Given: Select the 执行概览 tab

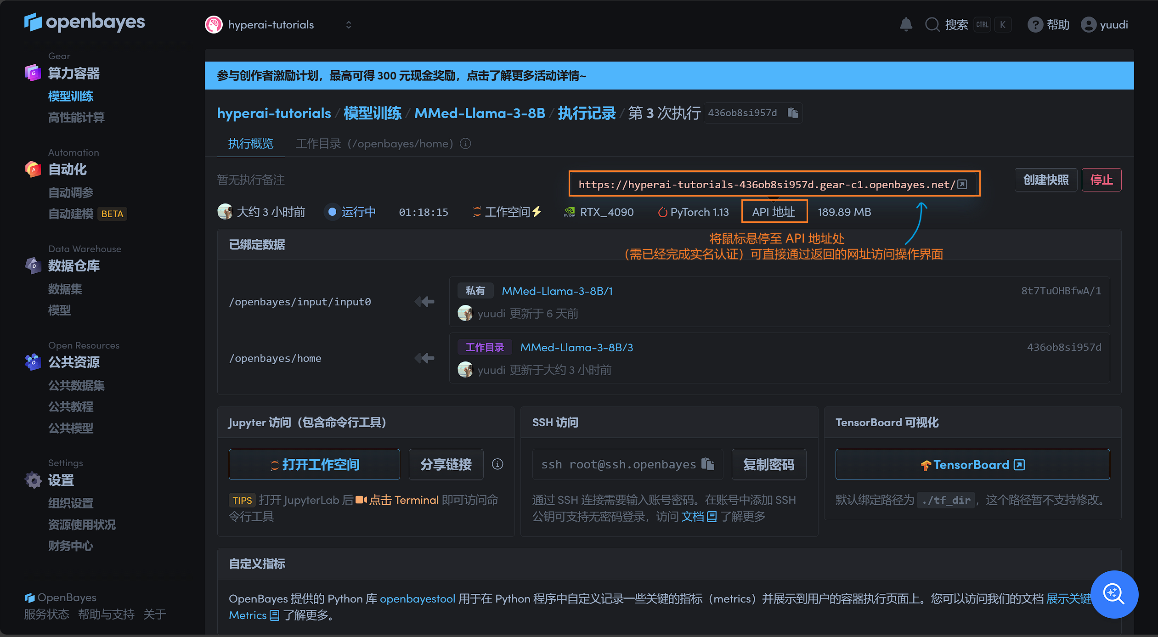Looking at the screenshot, I should [x=251, y=144].
